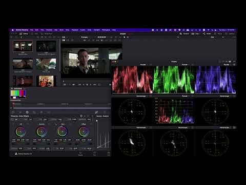The width and height of the screenshot is (246, 185).
Task: Open the Workspace menu
Action: coord(106,30)
